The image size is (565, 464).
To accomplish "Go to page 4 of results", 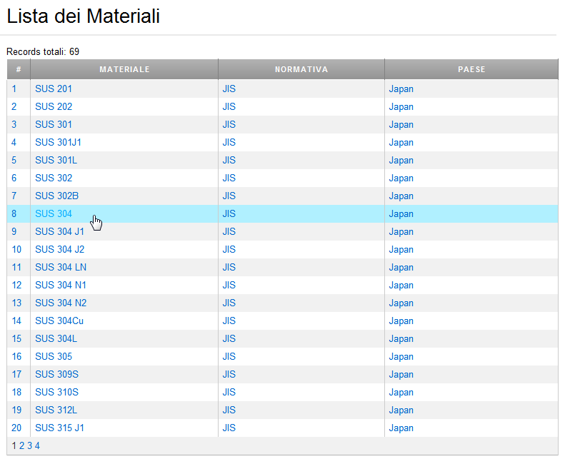I will [37, 445].
